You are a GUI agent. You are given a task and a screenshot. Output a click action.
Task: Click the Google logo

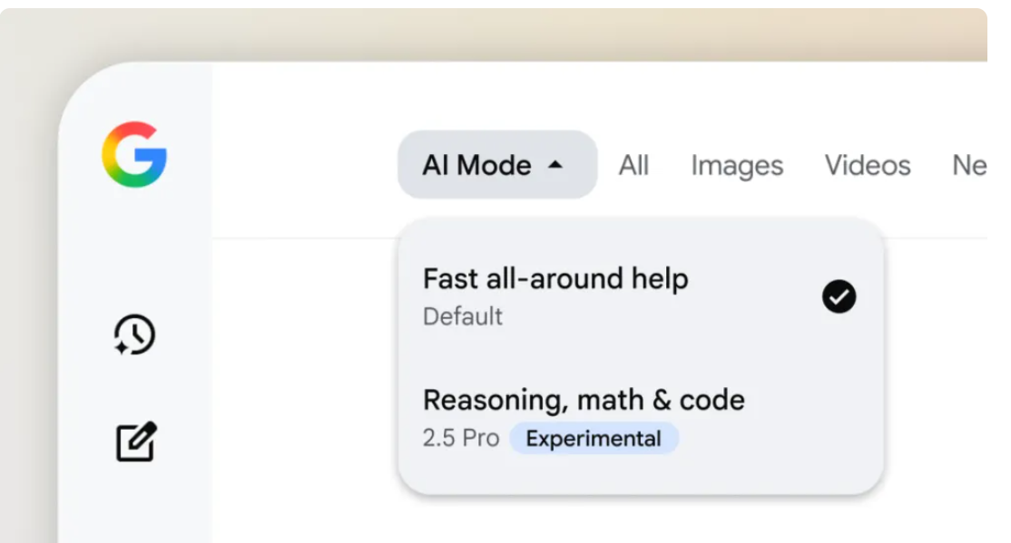pos(134,154)
